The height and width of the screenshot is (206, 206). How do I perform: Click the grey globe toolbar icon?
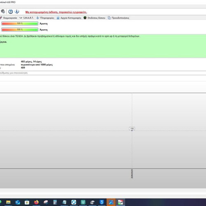tap(3, 12)
